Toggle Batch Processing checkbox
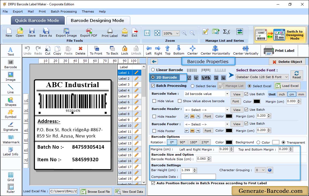This screenshot has height=196, width=309. (x=153, y=86)
